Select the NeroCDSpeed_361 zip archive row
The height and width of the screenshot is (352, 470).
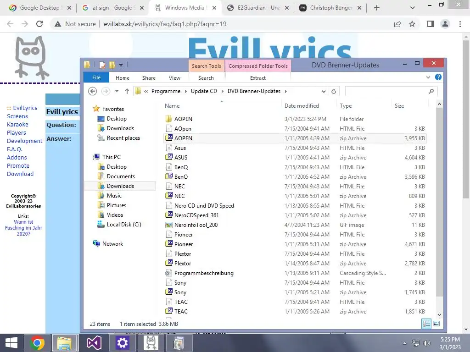pos(295,215)
